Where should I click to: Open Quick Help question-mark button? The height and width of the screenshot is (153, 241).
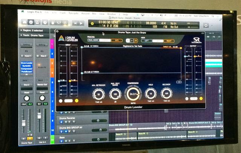[x=45, y=23]
